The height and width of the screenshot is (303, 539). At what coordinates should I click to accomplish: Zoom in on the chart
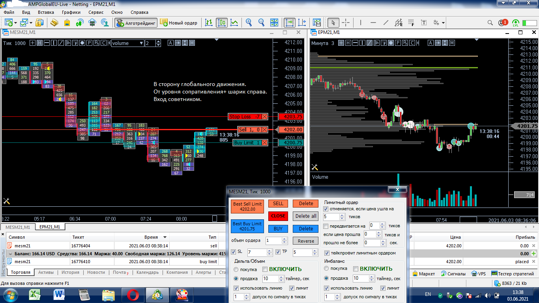point(249,22)
